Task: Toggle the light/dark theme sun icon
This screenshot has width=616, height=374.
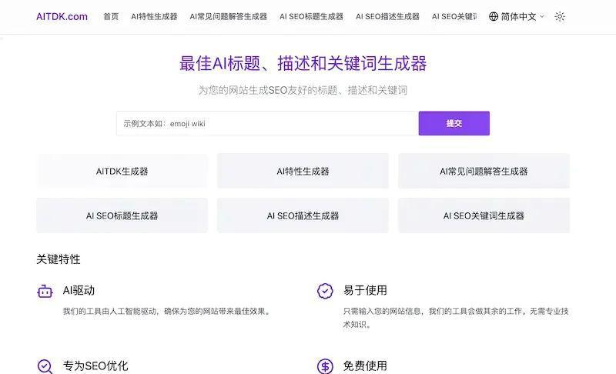Action: pyautogui.click(x=560, y=16)
